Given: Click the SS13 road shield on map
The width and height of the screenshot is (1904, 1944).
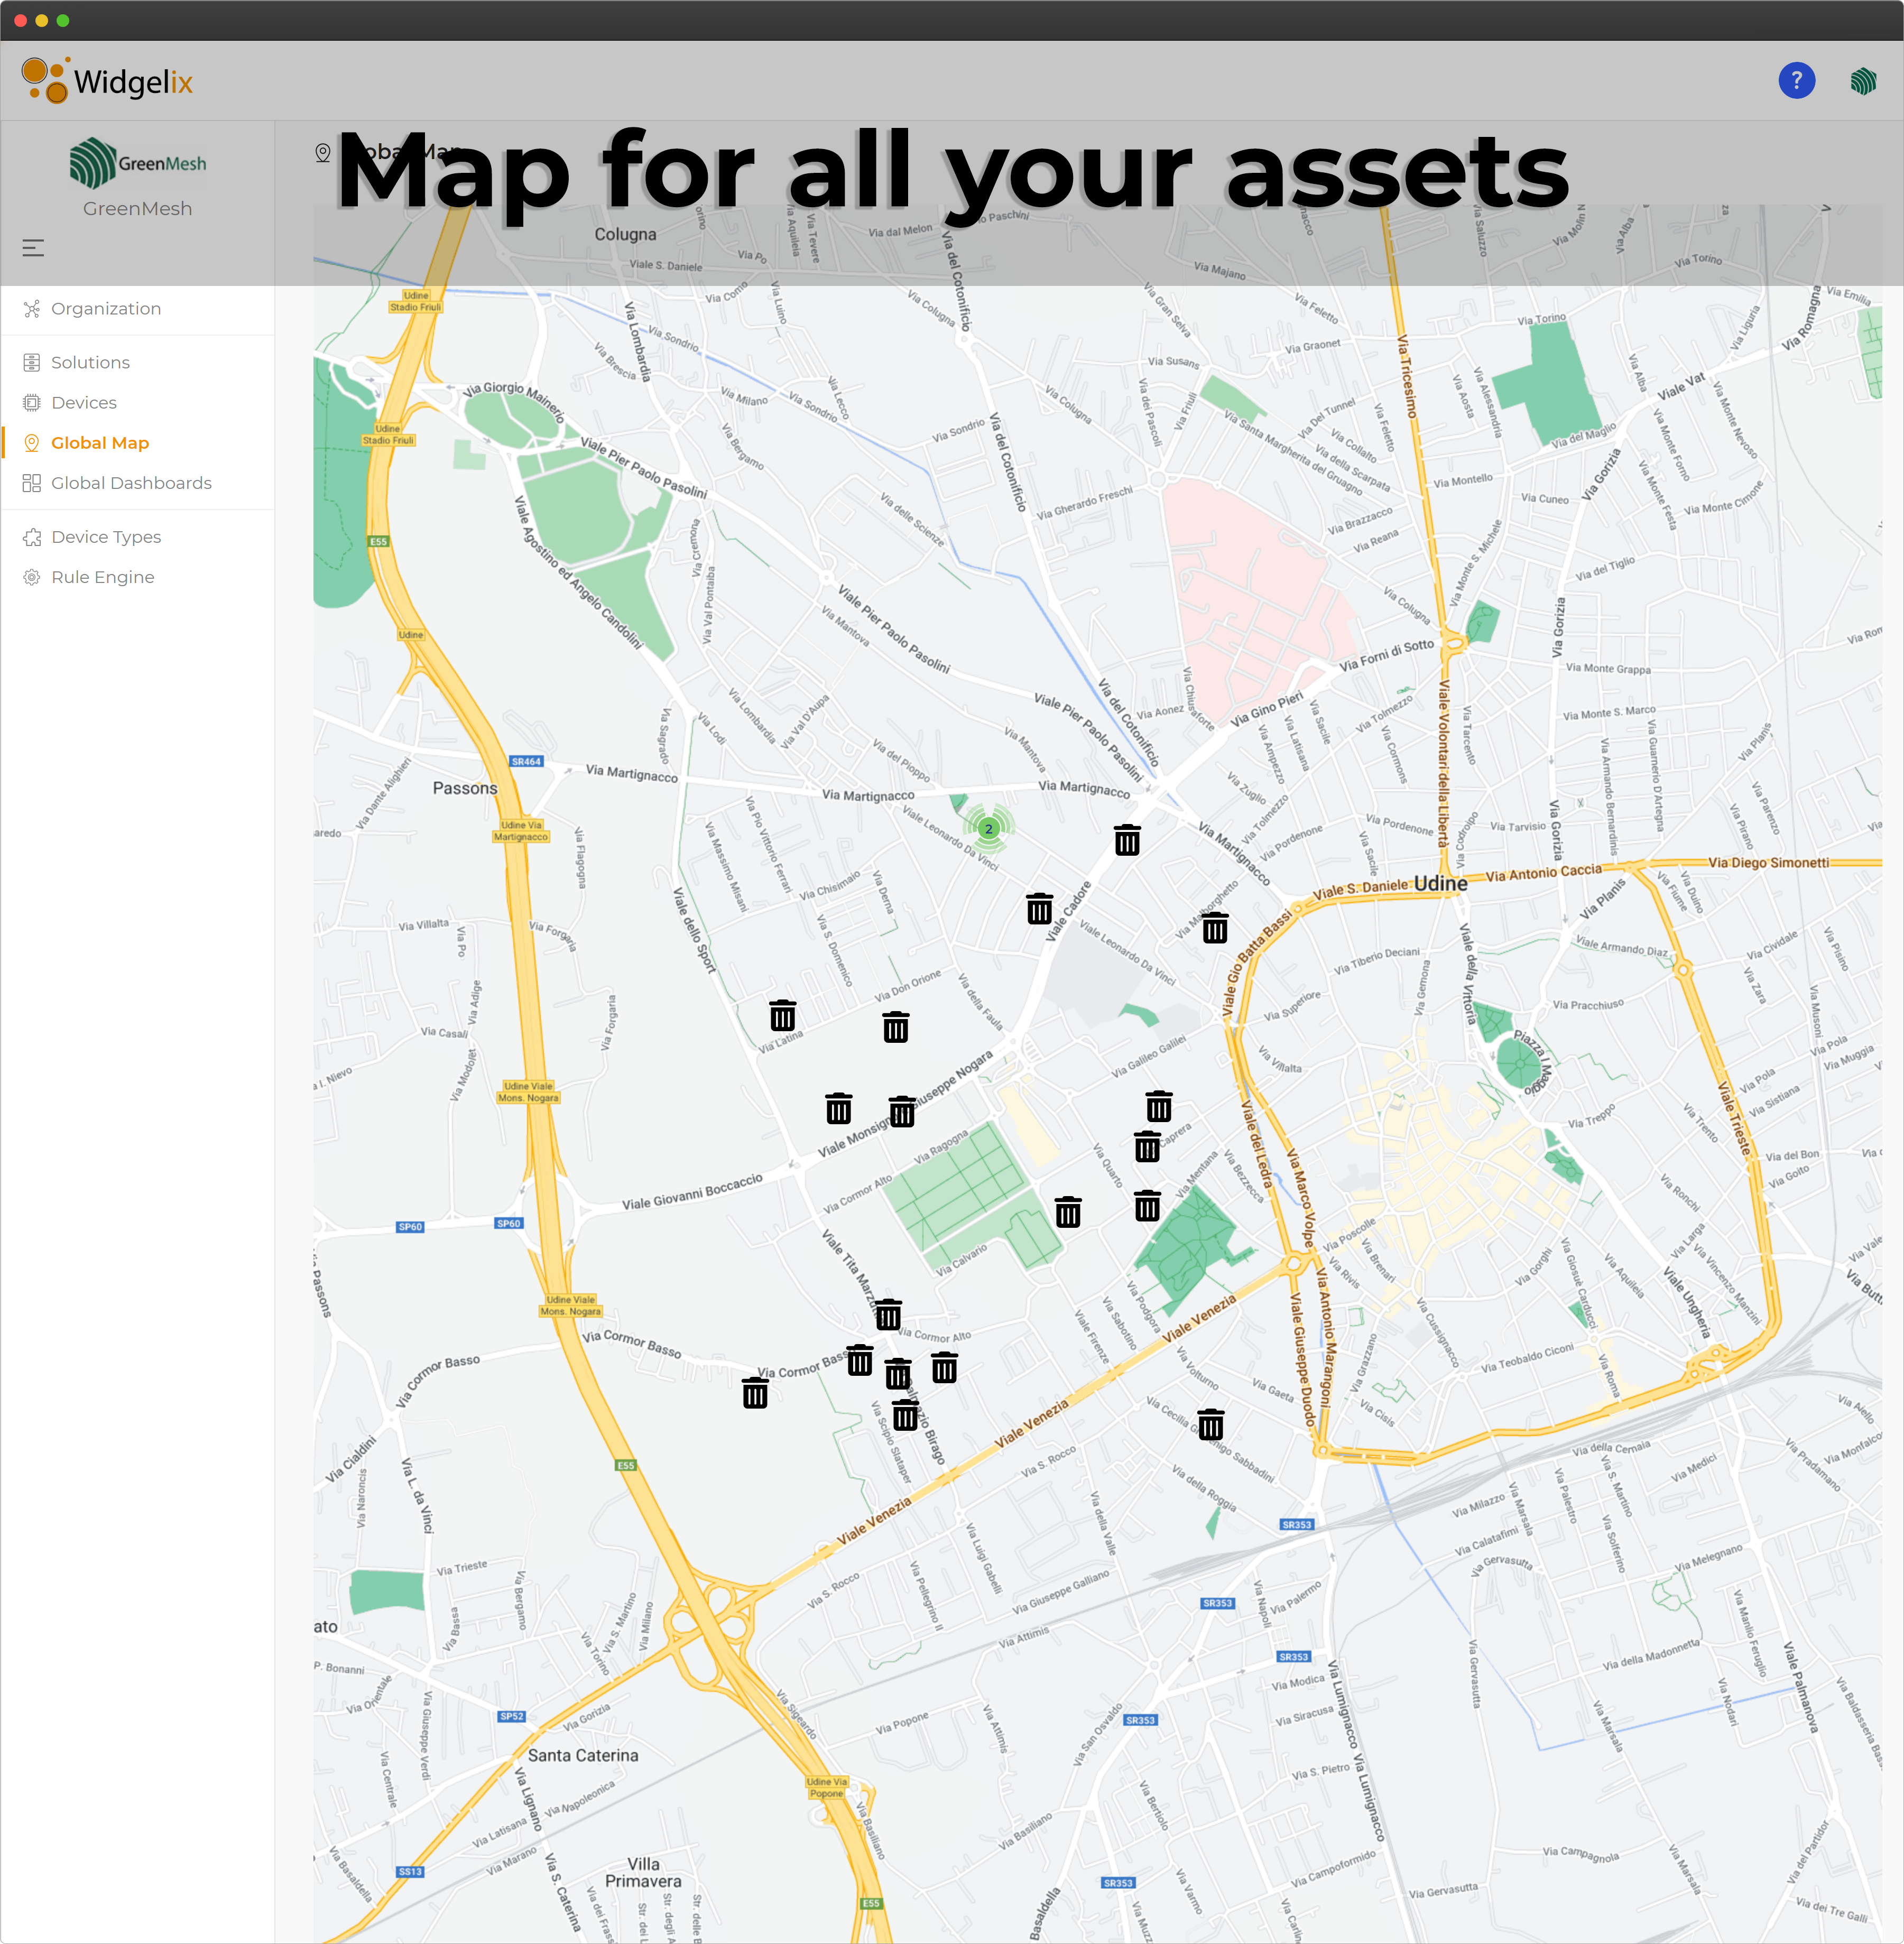Looking at the screenshot, I should point(410,1871).
